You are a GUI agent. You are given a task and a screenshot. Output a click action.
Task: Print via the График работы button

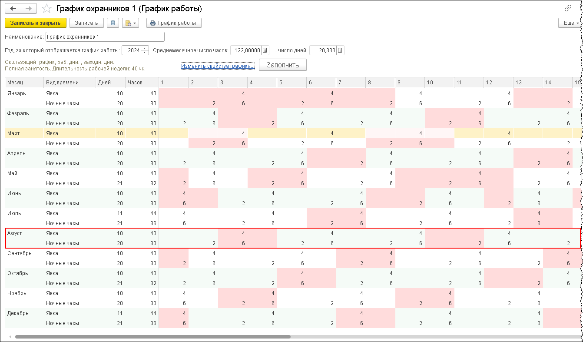click(x=174, y=23)
